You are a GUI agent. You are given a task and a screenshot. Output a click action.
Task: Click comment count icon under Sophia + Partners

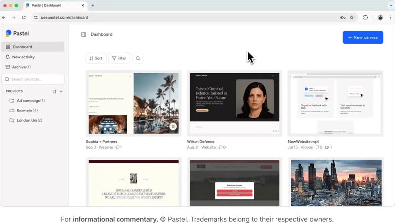[118, 147]
